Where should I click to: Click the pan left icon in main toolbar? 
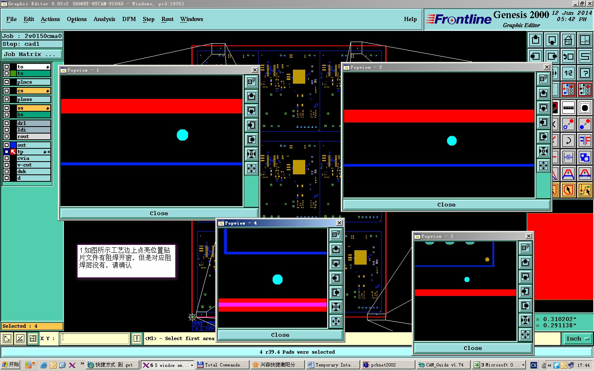click(535, 56)
